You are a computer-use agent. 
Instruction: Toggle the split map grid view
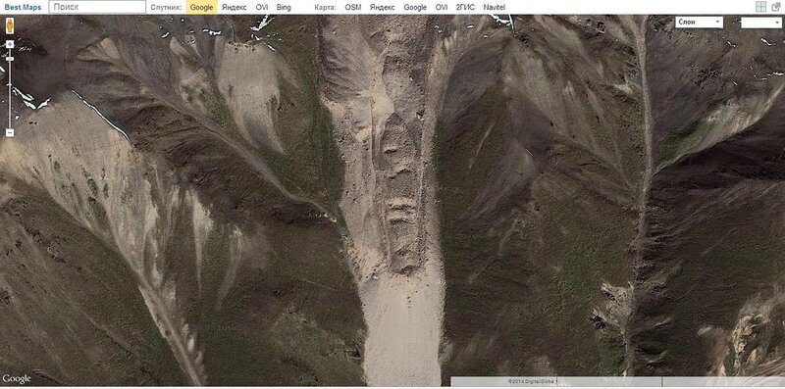point(761,7)
